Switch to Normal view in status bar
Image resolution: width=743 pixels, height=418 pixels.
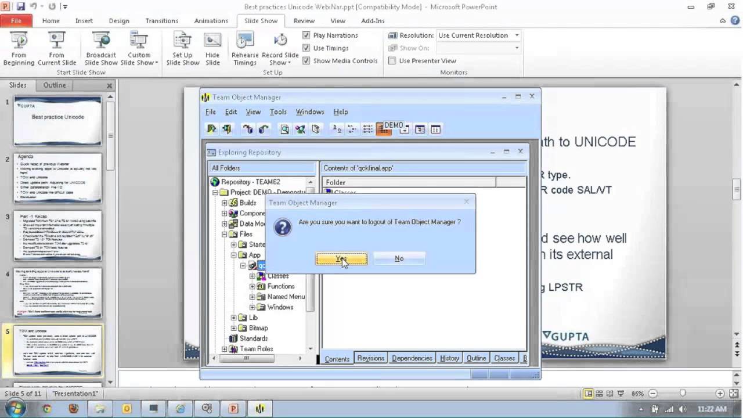pos(589,393)
